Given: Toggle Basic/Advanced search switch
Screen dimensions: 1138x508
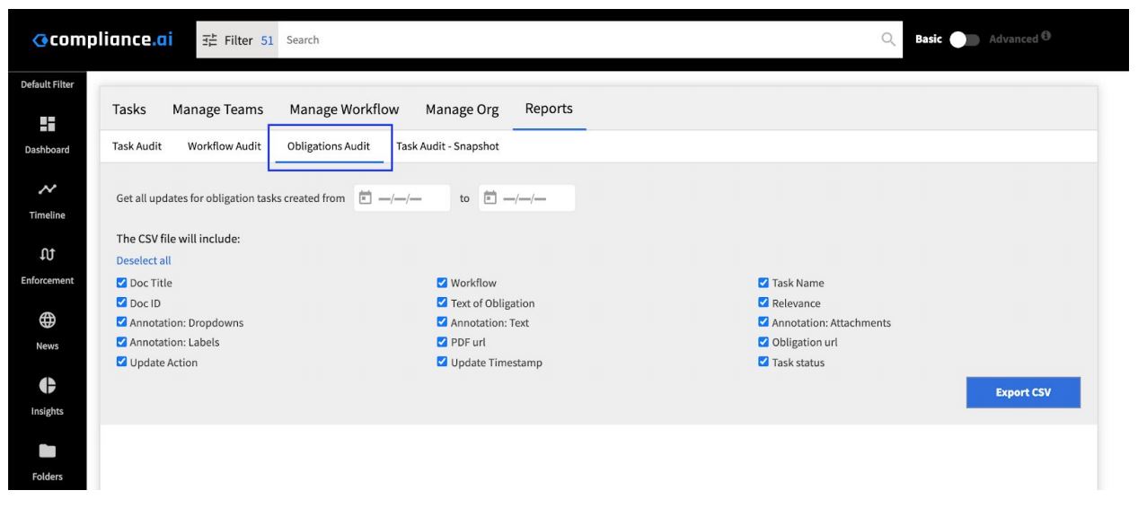Looking at the screenshot, I should [966, 39].
